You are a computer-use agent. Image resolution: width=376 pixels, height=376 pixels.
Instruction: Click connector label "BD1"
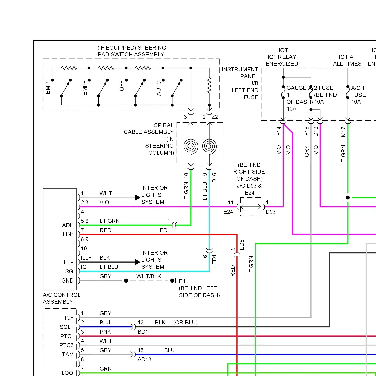pyautogui.click(x=143, y=332)
